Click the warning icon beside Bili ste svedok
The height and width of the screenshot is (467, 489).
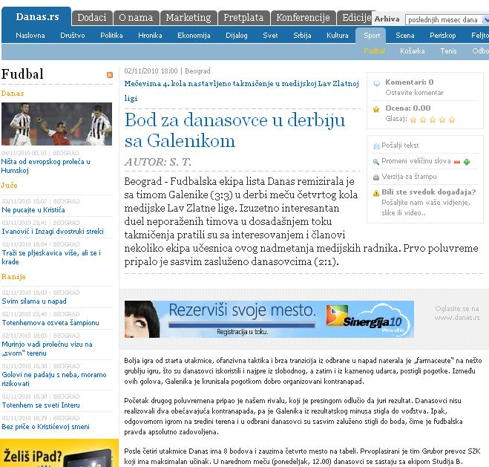(376, 193)
